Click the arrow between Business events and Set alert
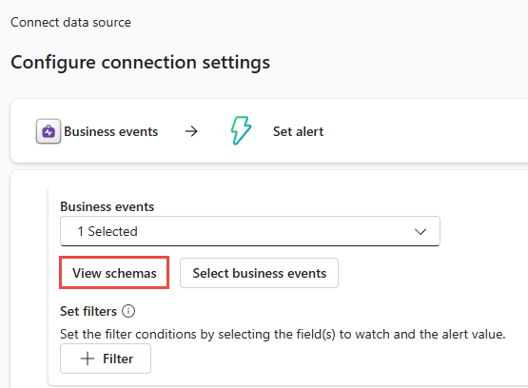The width and height of the screenshot is (528, 388). click(x=191, y=131)
